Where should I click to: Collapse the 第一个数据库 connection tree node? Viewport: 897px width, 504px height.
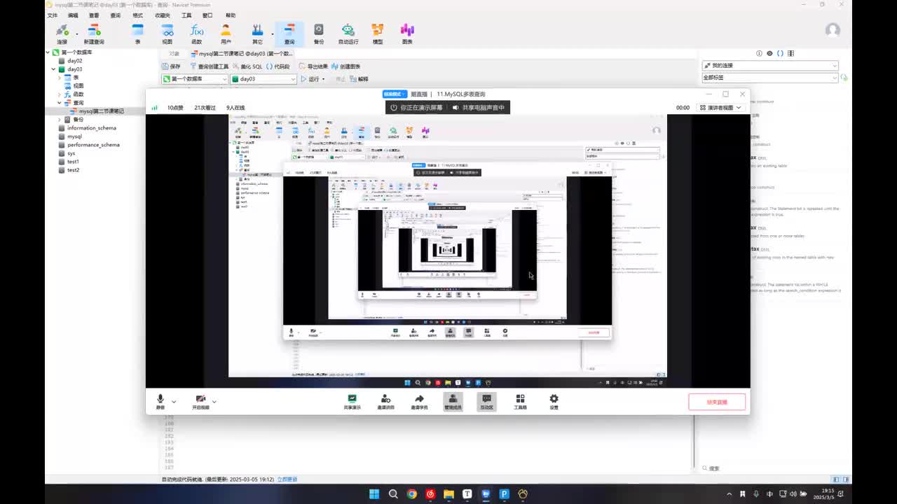coord(49,52)
